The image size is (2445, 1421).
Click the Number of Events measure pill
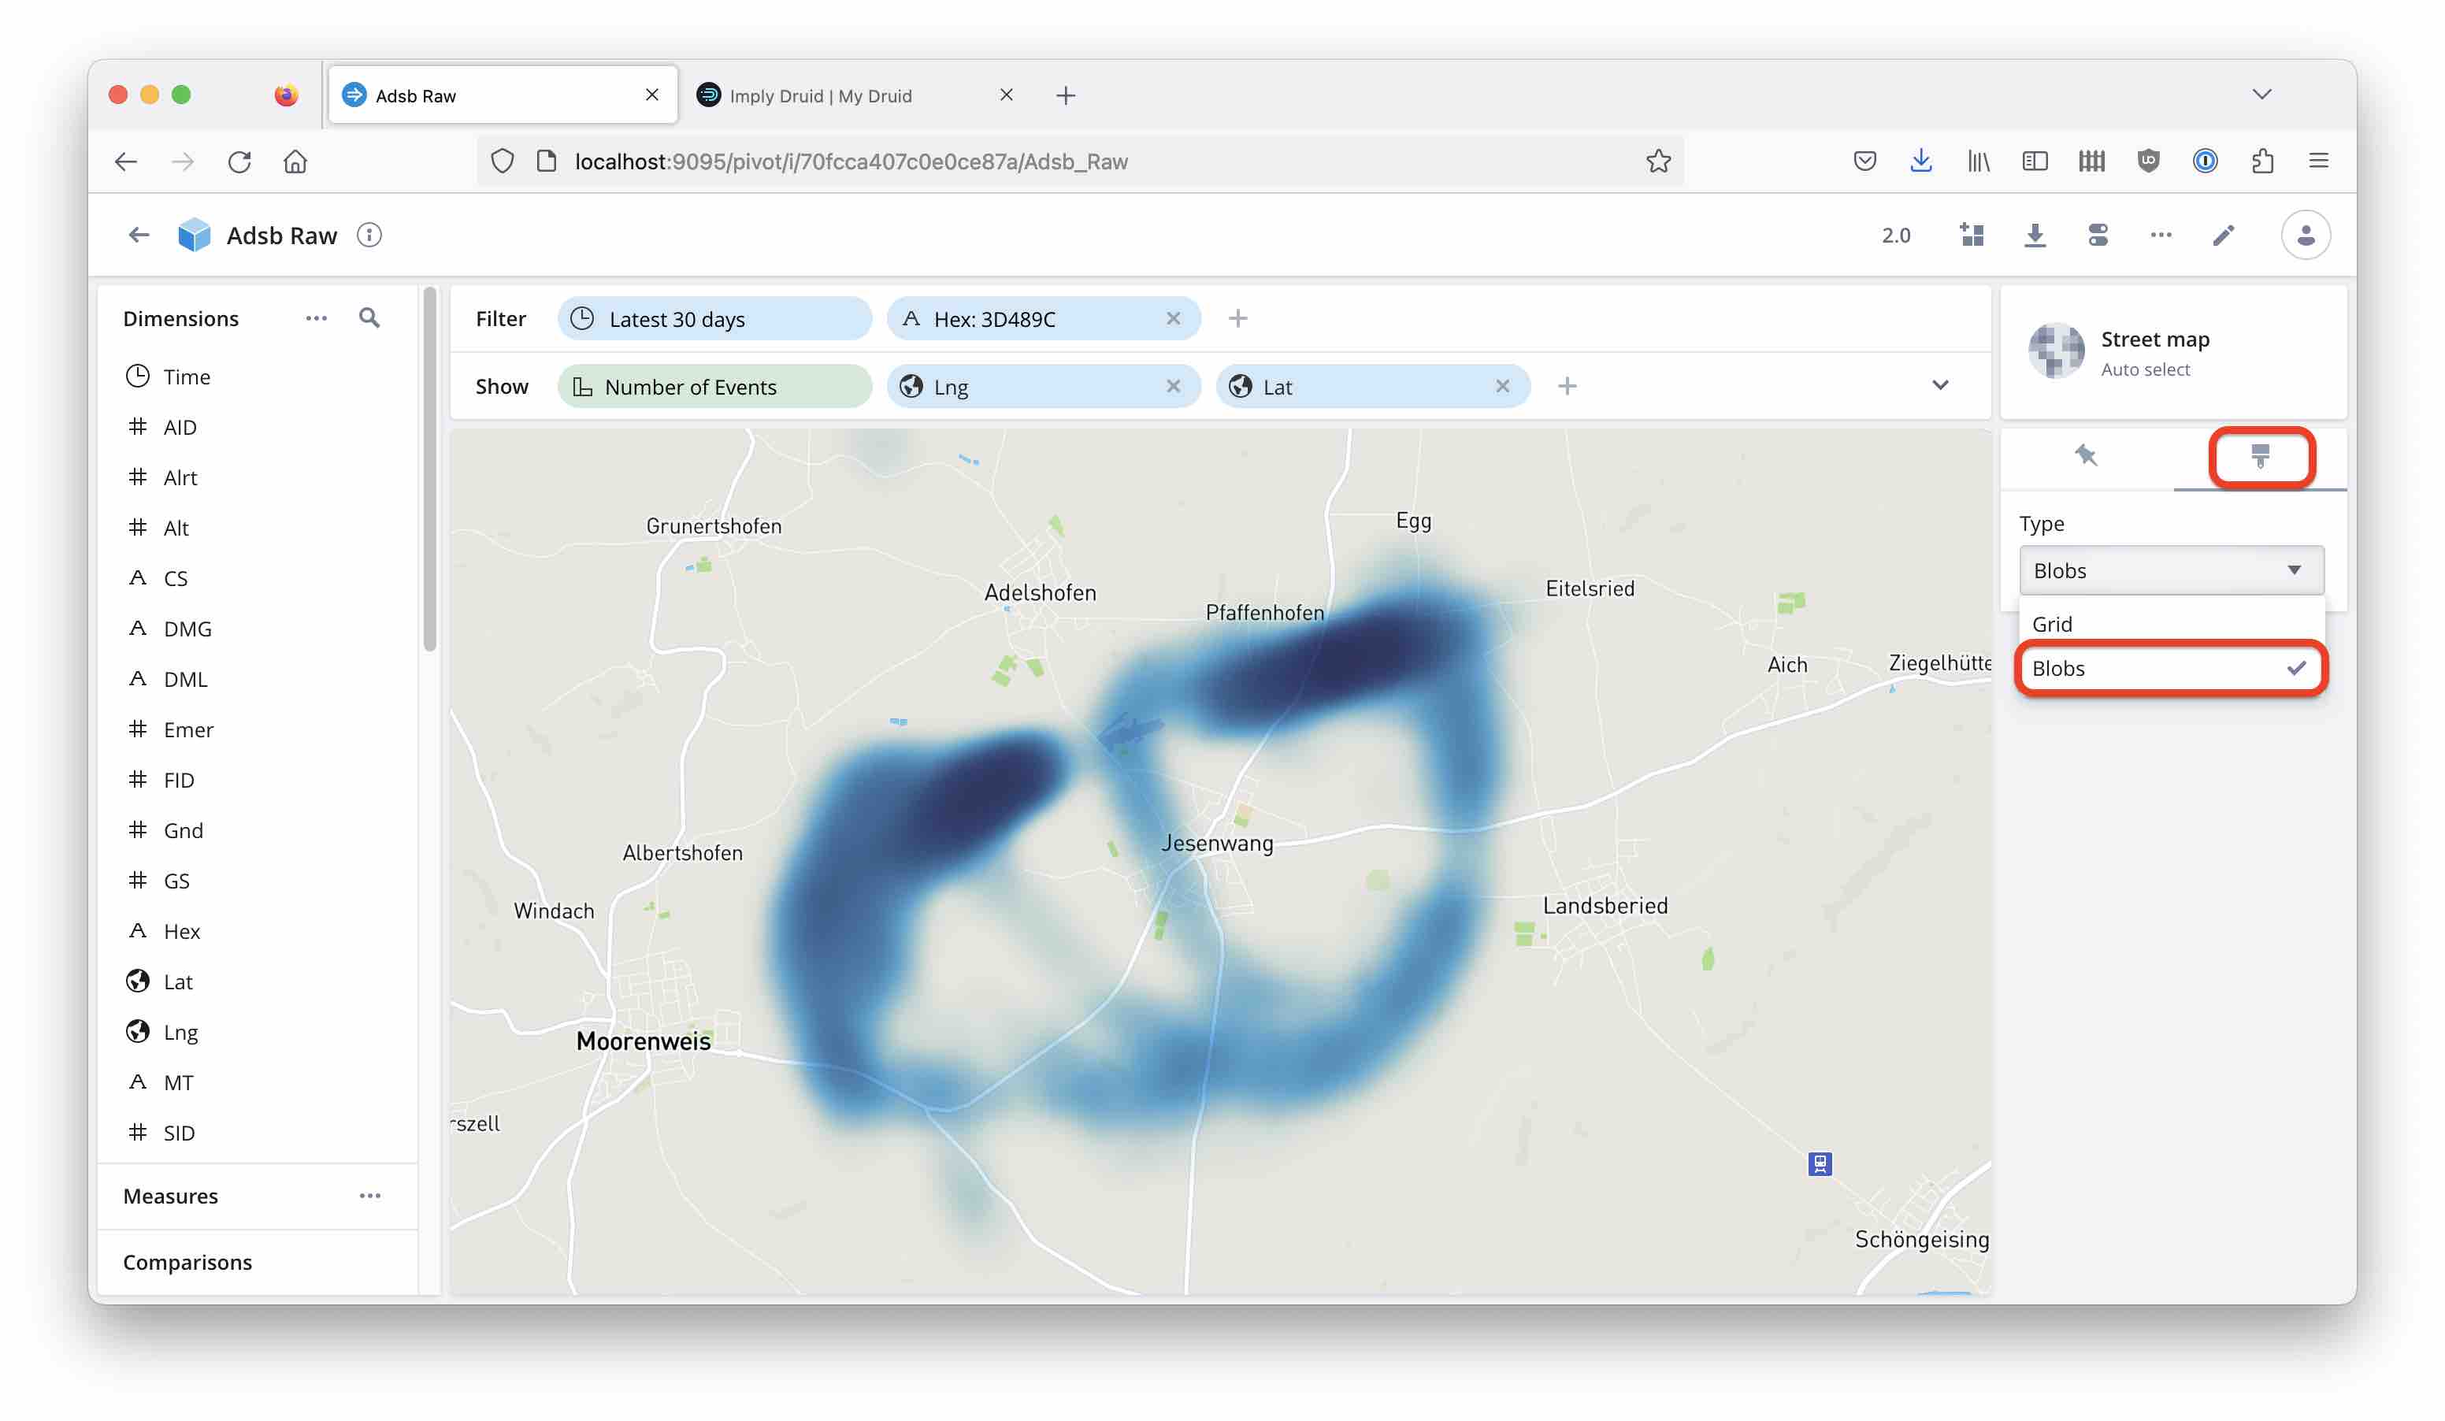point(714,387)
